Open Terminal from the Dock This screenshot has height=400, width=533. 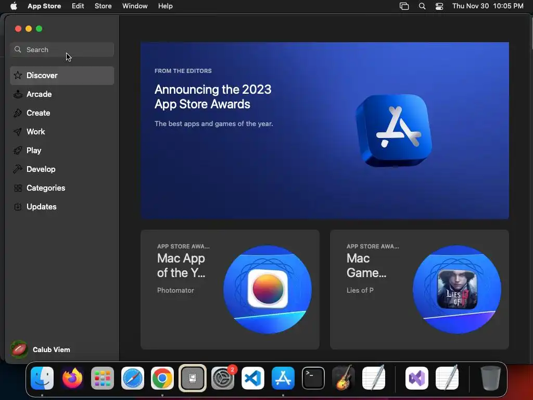point(313,378)
